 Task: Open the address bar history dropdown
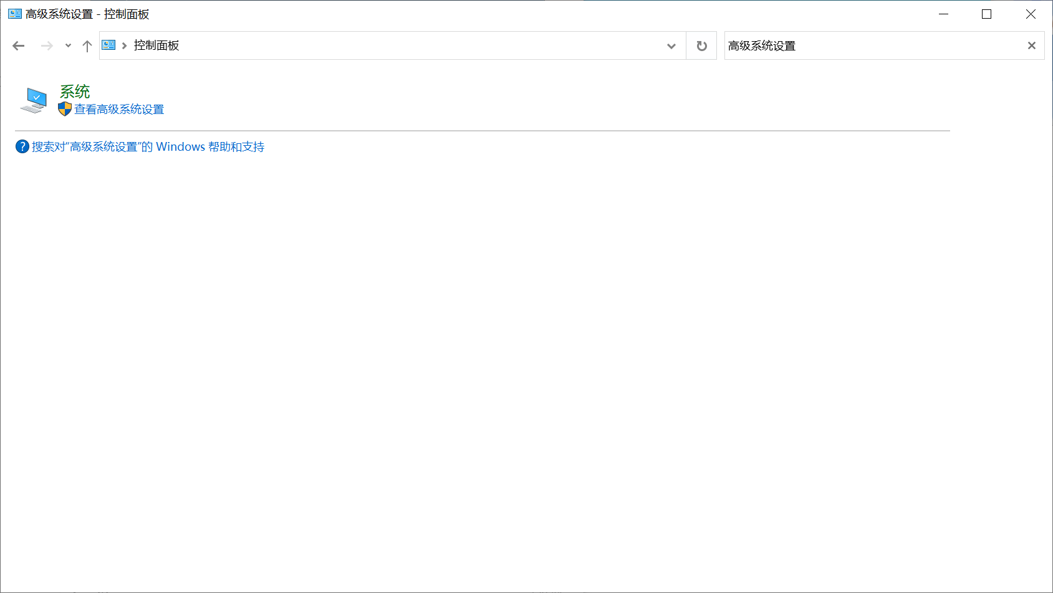(x=671, y=46)
